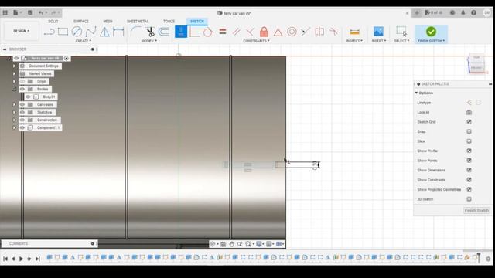Screen dimensions: 495x278
Task: Click the green Finish Sketch checkmark
Action: [x=431, y=32]
